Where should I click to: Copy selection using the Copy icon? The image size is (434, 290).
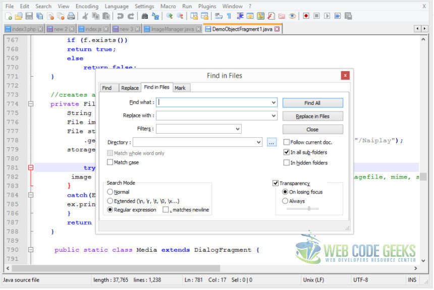click(x=96, y=16)
